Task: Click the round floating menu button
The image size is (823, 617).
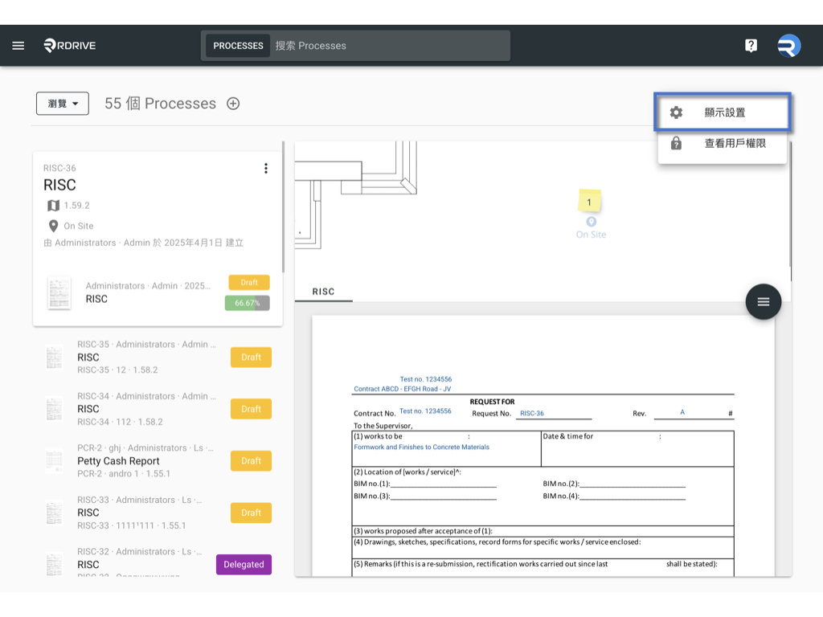Action: click(763, 302)
